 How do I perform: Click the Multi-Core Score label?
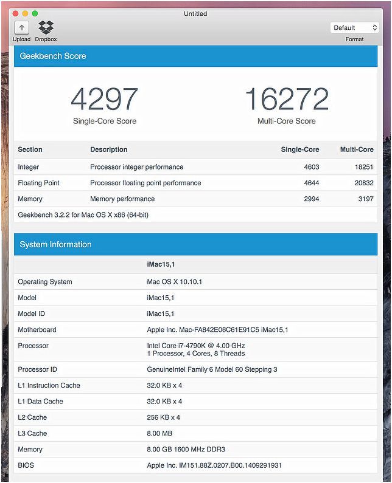(x=287, y=121)
